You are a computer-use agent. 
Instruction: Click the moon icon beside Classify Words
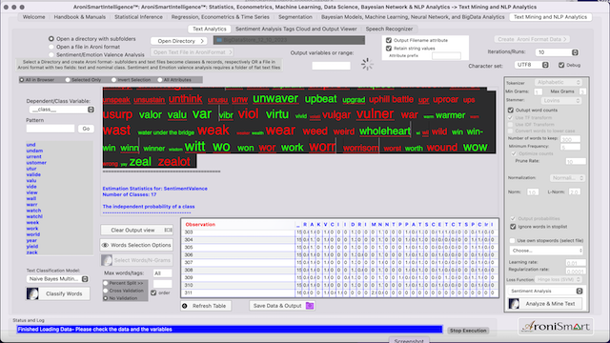(x=32, y=293)
